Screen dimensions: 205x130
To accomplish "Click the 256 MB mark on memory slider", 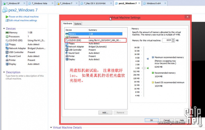I will (136, 75).
